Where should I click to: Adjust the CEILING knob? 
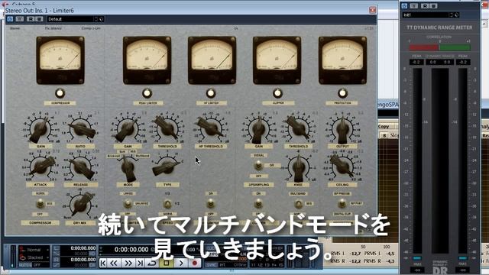[342, 167]
